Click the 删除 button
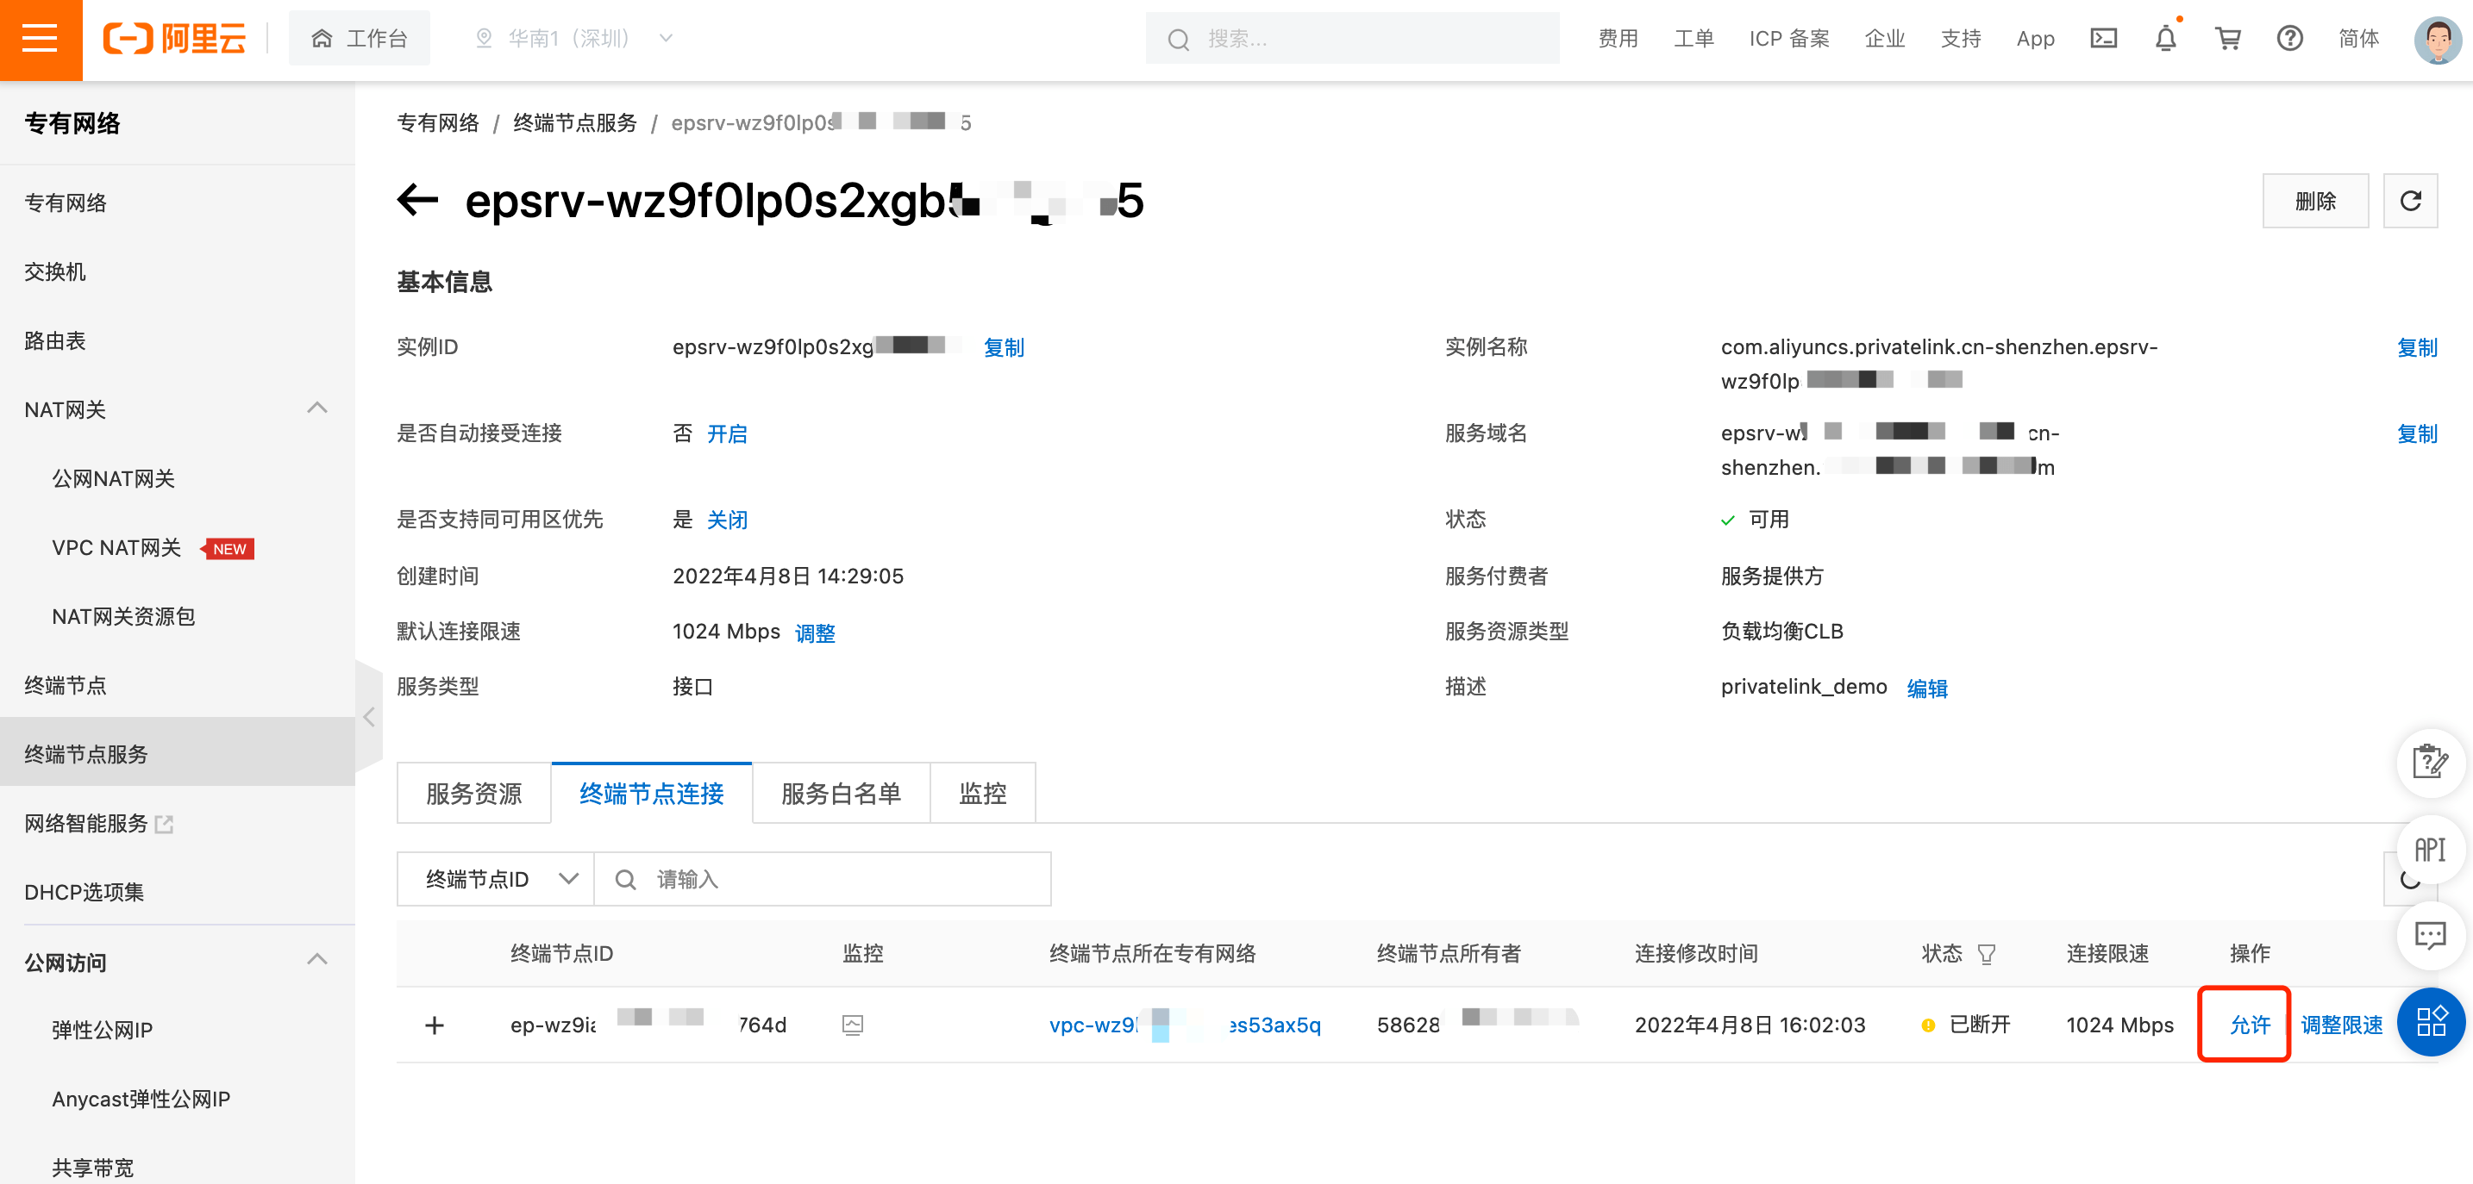2473x1184 pixels. click(x=2314, y=201)
